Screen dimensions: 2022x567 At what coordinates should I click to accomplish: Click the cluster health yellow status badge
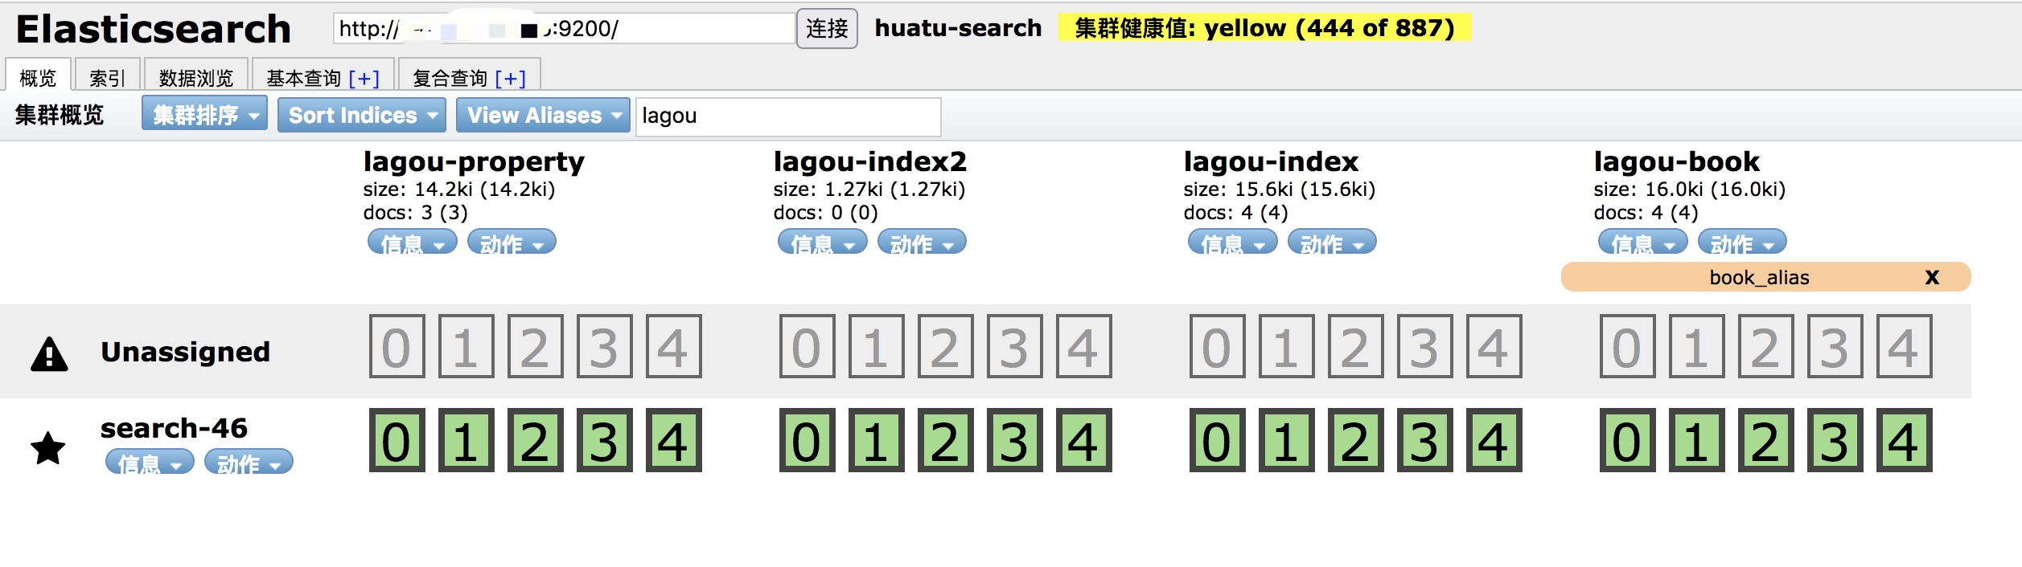point(1264,27)
